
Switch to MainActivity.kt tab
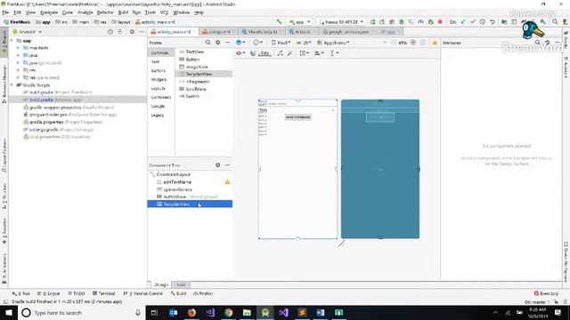(x=262, y=32)
